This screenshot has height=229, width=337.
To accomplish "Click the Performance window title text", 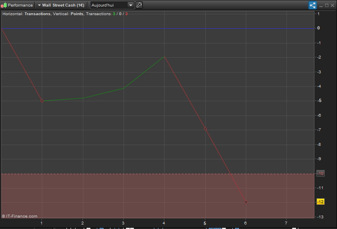I will coord(20,5).
